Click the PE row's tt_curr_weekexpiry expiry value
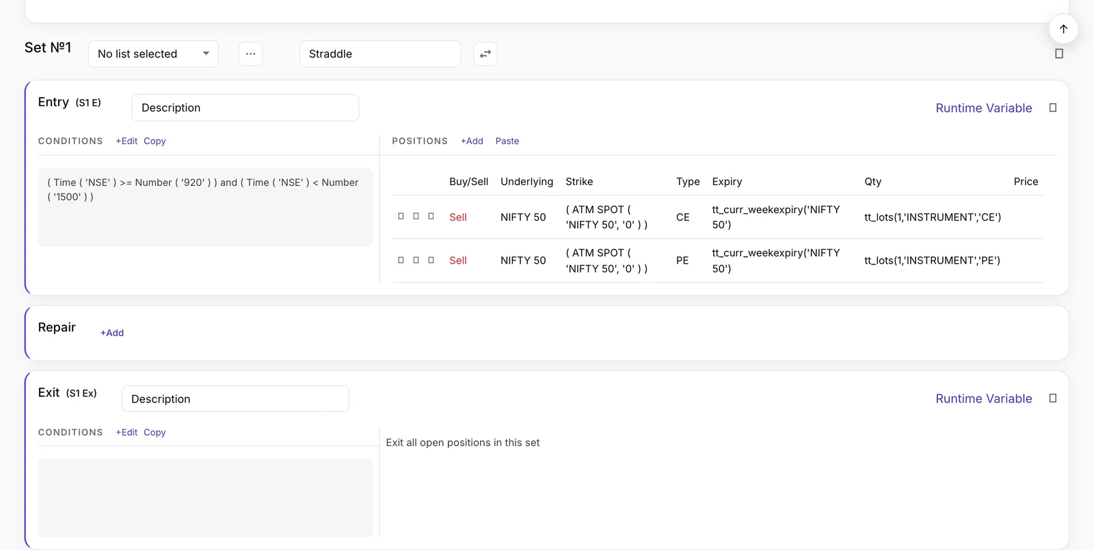The height and width of the screenshot is (550, 1094). point(776,260)
